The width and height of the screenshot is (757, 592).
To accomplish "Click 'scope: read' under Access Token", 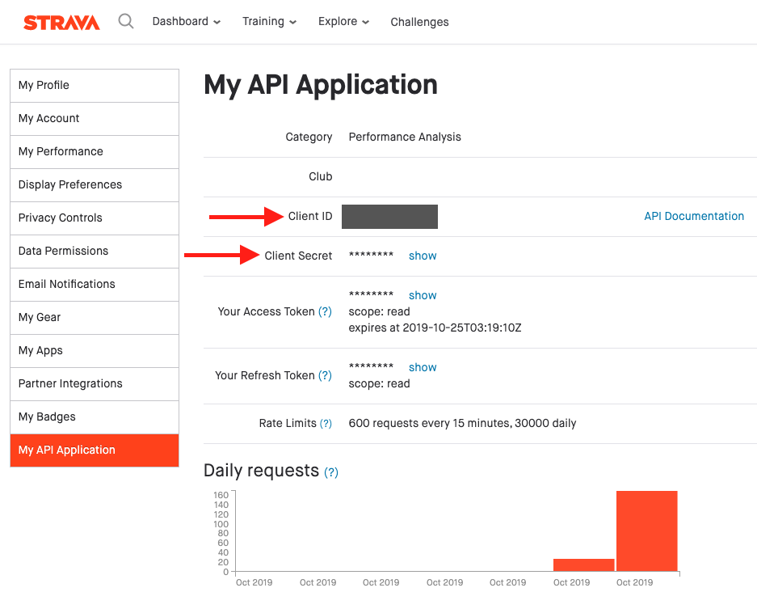I will click(x=379, y=311).
